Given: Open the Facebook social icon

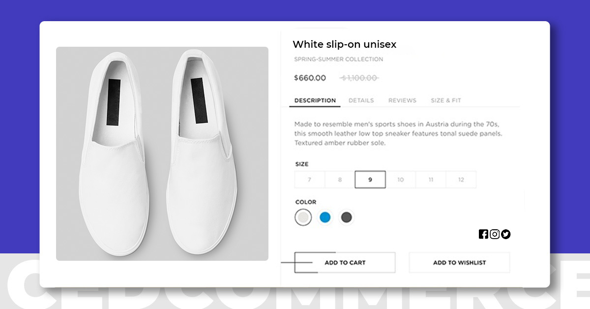Looking at the screenshot, I should point(483,234).
